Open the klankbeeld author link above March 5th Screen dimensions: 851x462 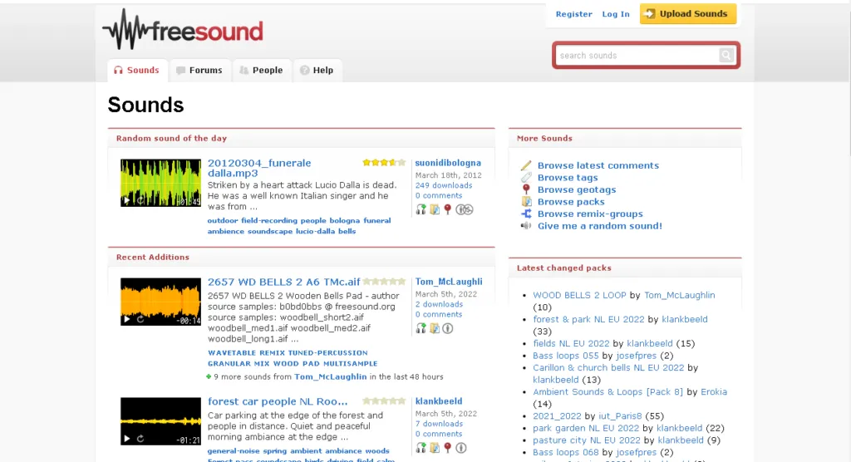tap(439, 401)
